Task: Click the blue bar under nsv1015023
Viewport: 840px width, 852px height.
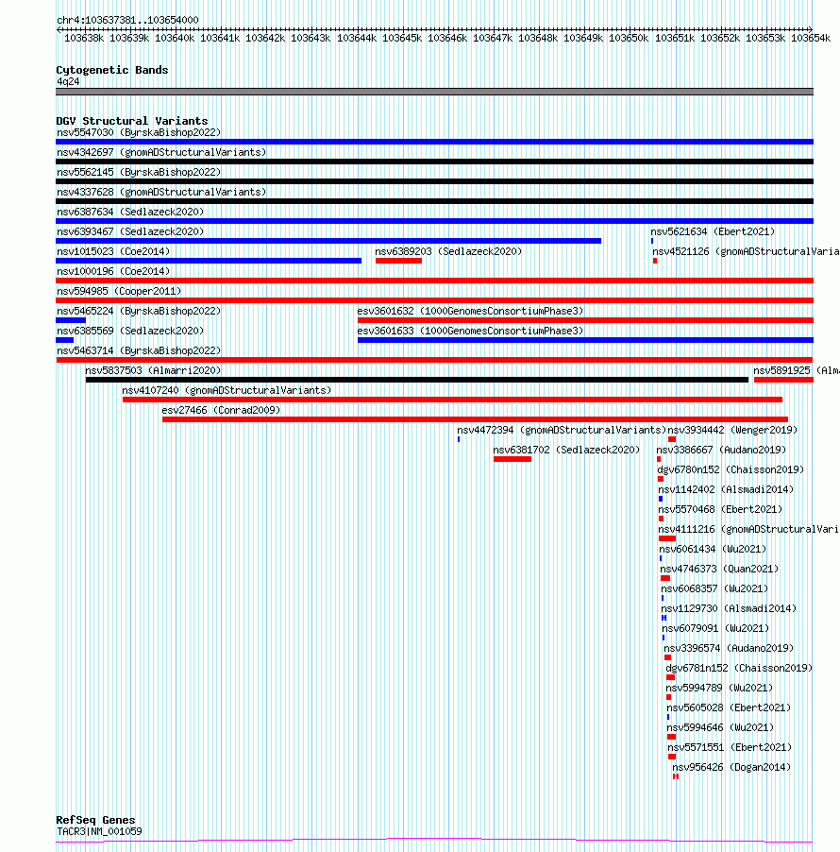Action: [x=209, y=261]
